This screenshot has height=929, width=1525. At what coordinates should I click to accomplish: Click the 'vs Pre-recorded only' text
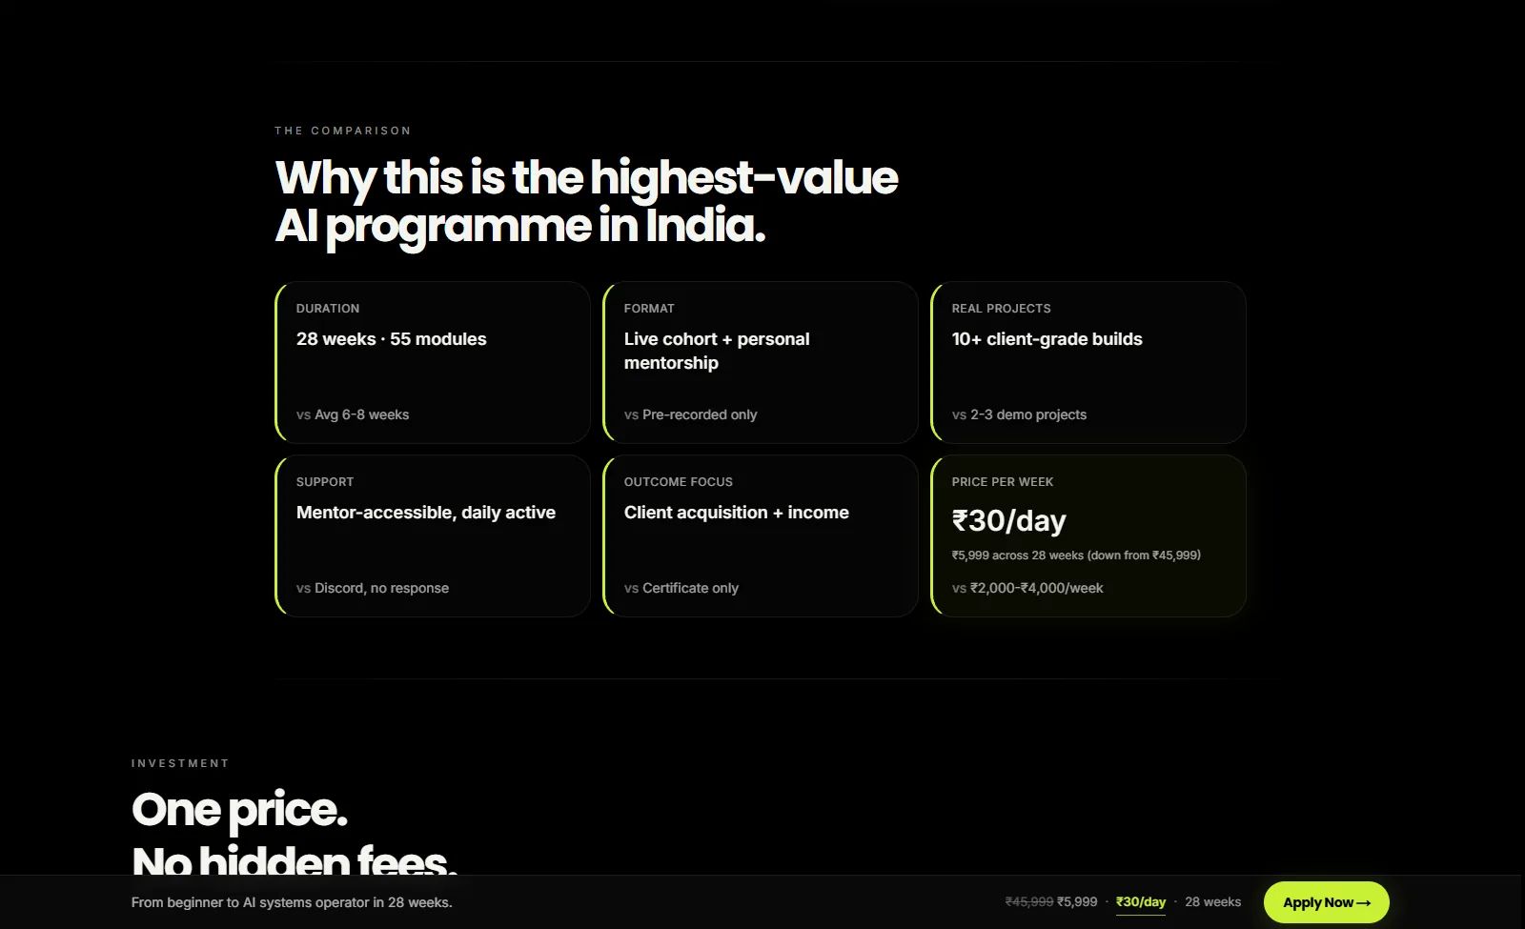(690, 414)
